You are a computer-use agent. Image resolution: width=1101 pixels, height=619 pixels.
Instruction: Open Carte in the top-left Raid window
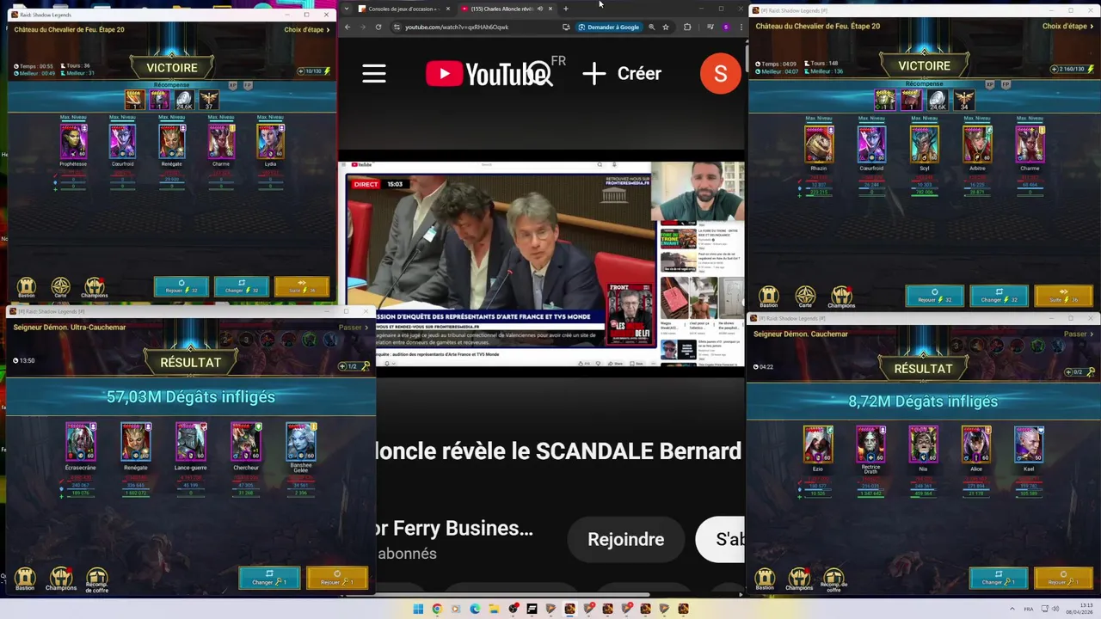click(60, 287)
